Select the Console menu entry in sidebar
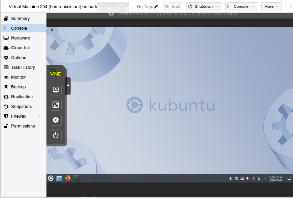 pyautogui.click(x=23, y=28)
